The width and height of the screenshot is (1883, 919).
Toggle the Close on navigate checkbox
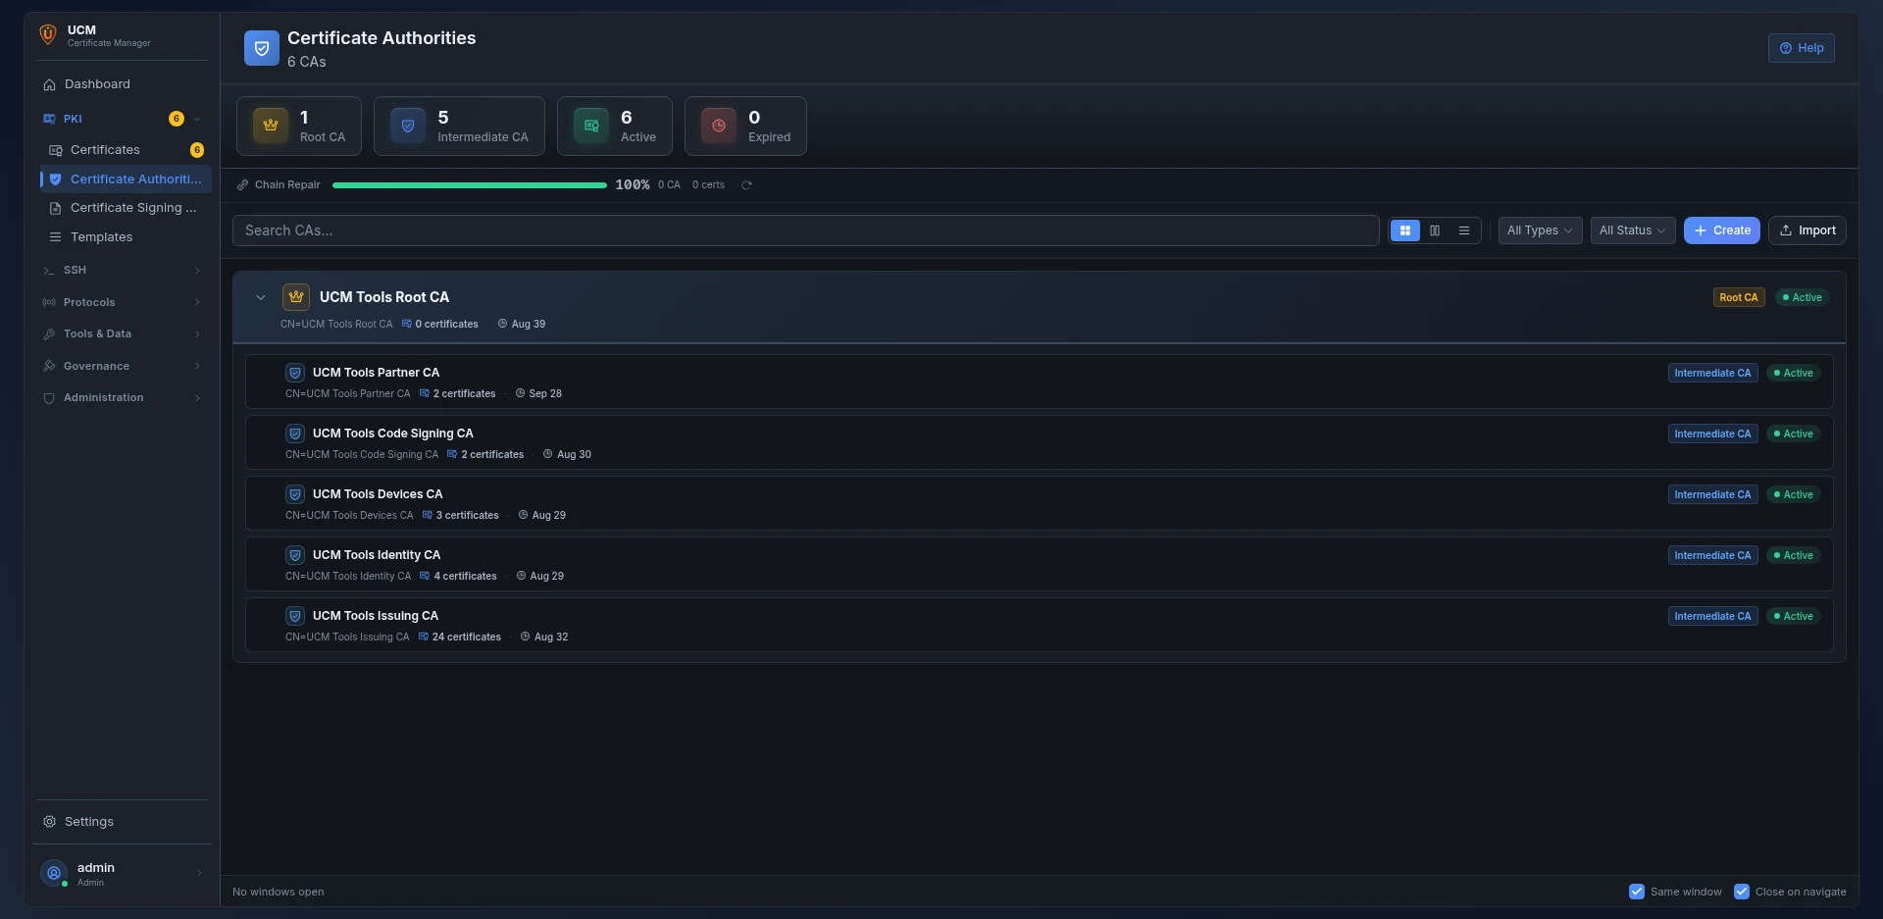tap(1742, 892)
